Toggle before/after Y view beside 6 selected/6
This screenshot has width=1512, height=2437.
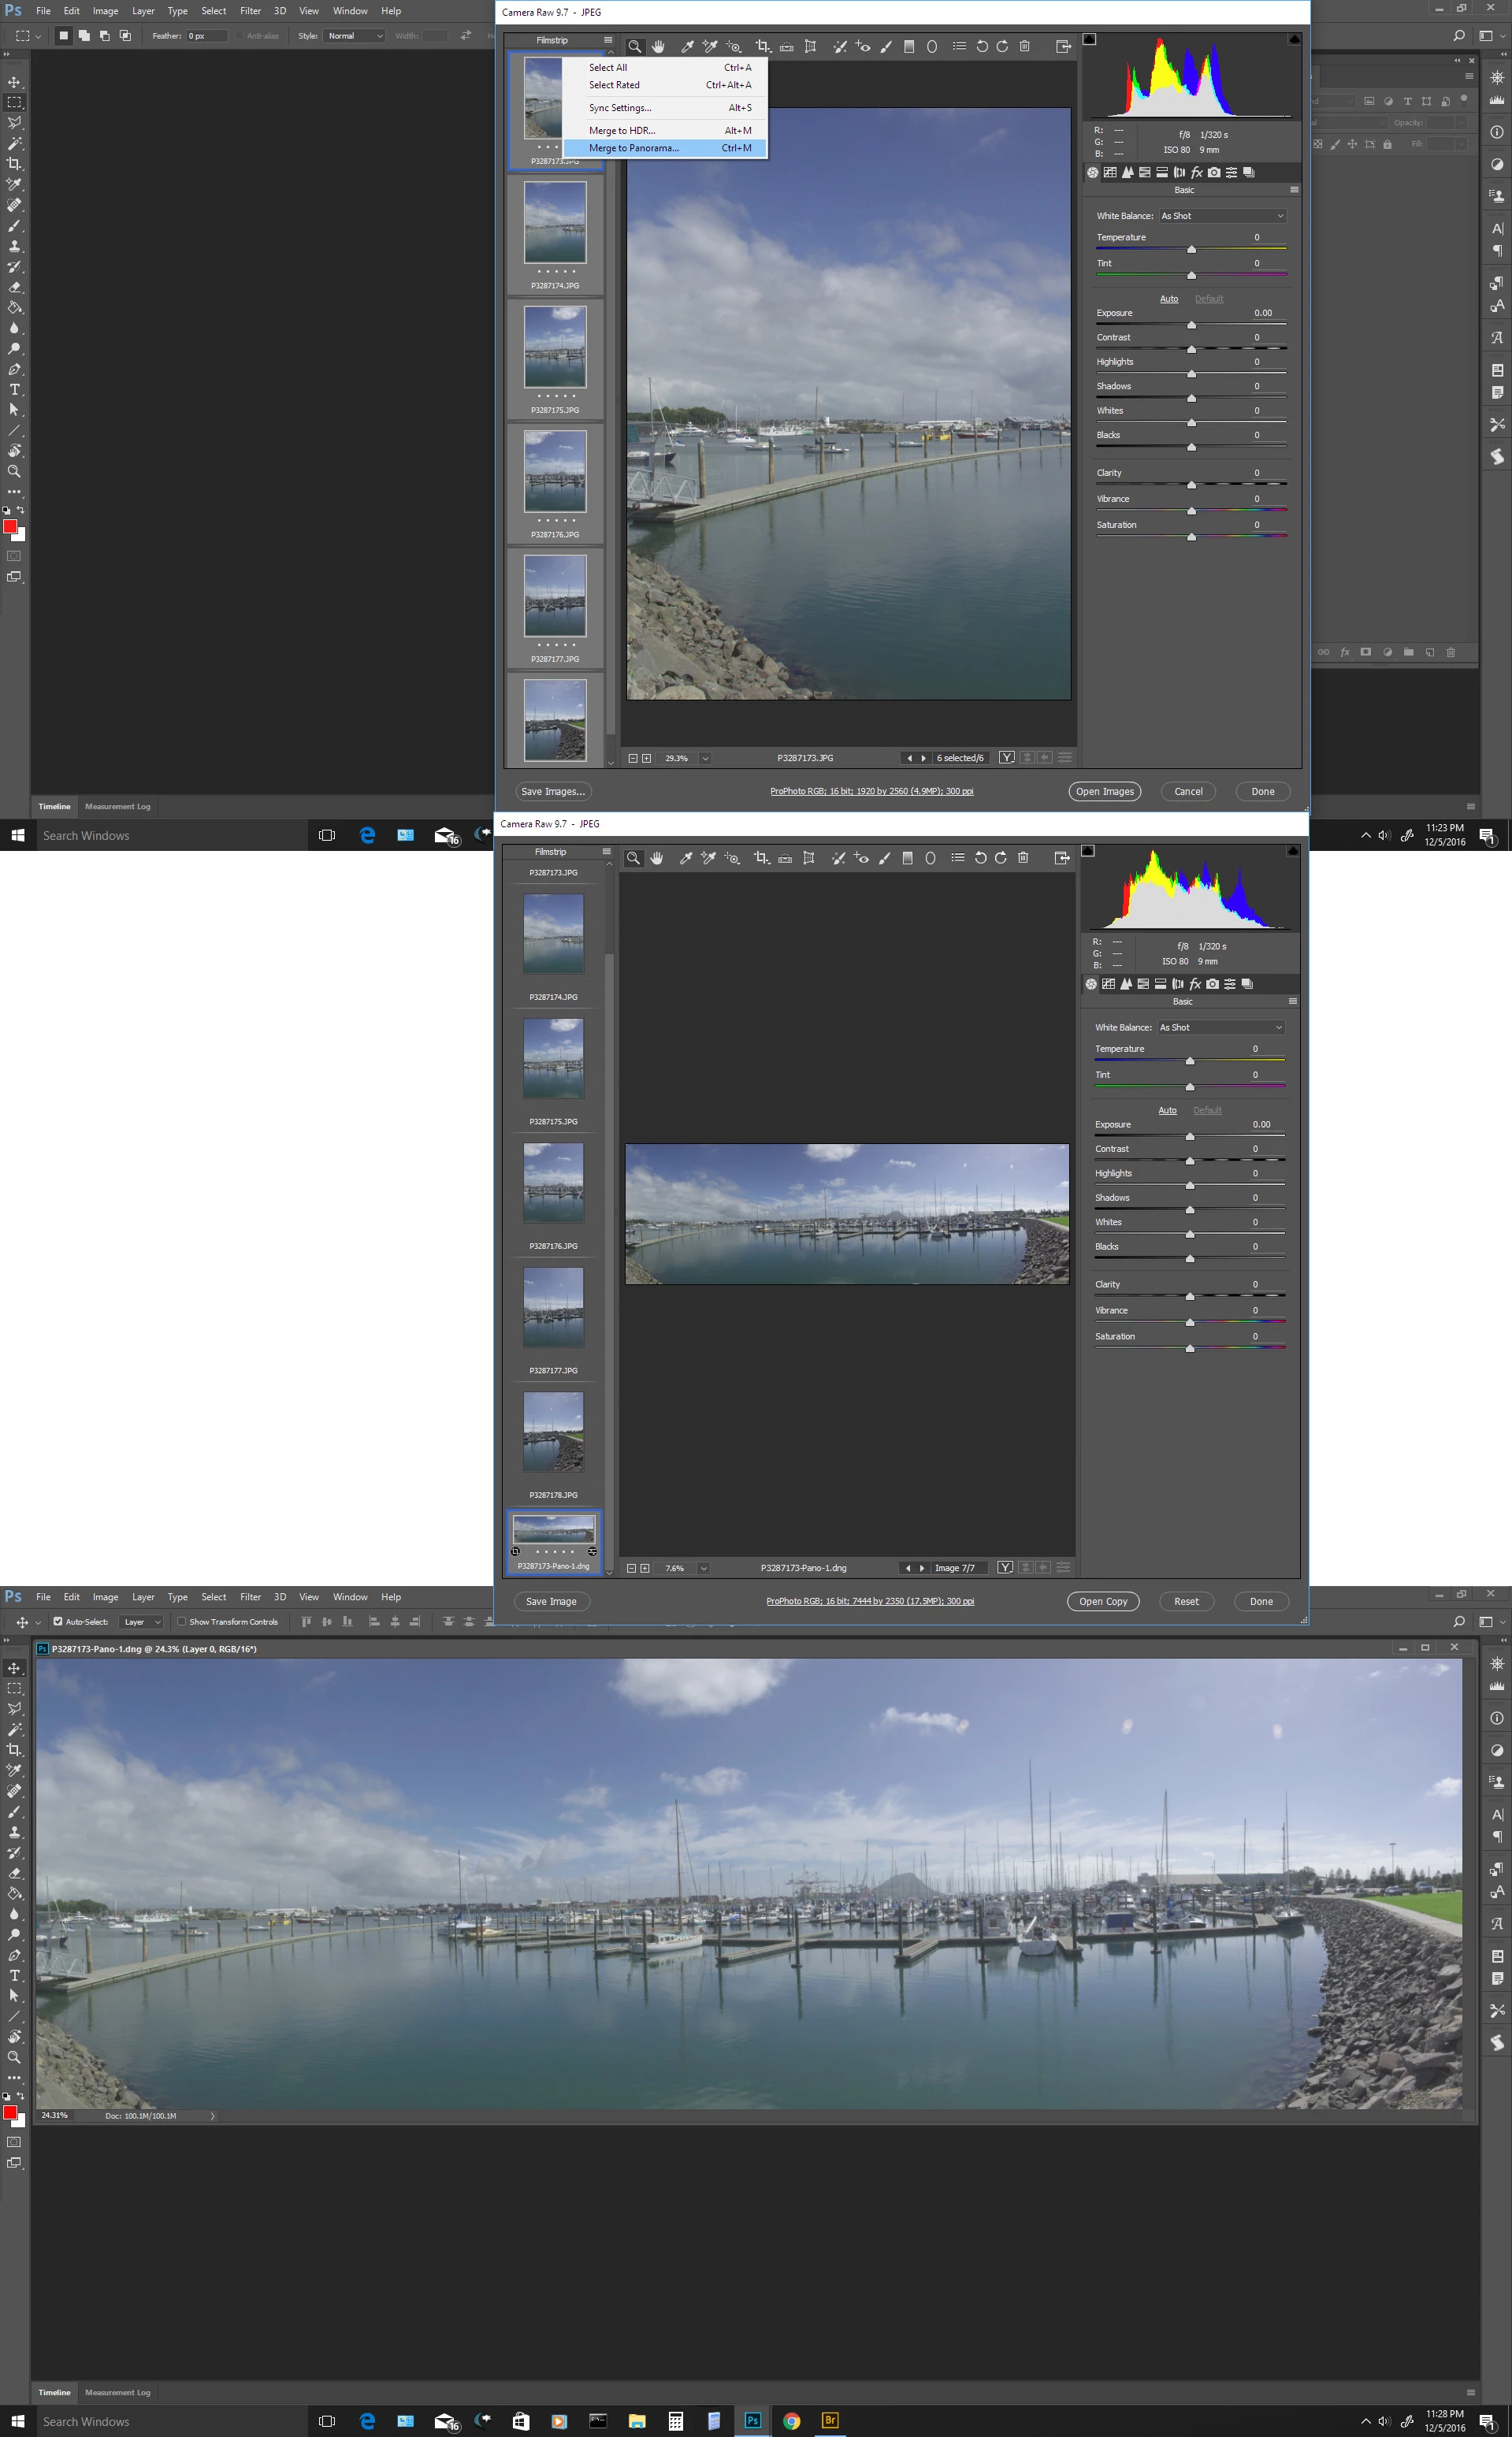click(1007, 758)
